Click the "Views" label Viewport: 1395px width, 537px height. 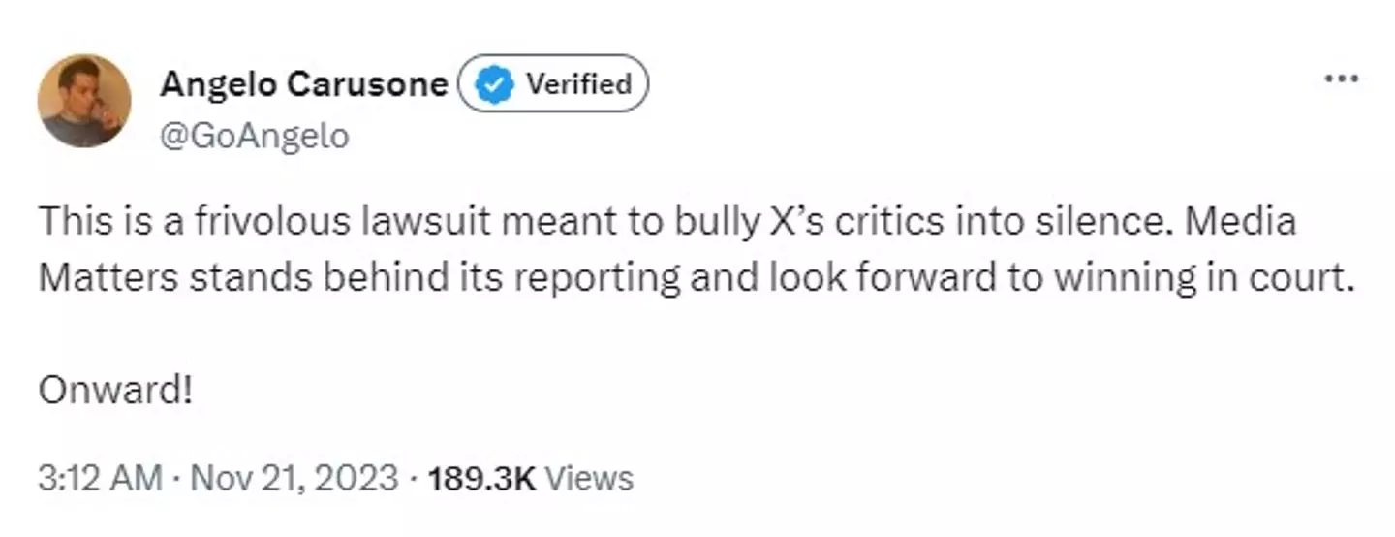click(x=590, y=478)
